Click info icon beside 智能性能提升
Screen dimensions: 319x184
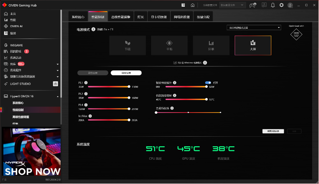click(x=174, y=83)
